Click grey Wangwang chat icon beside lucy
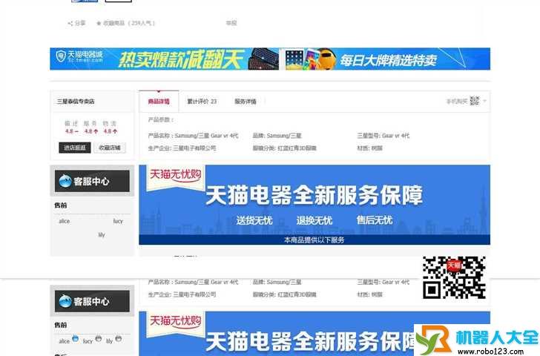Screen dimensions: 540x356 [98, 339]
